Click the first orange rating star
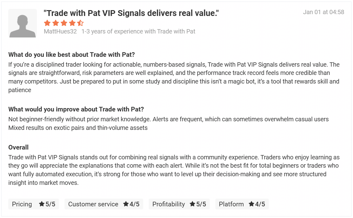This screenshot has width=353, height=218. coord(47,23)
